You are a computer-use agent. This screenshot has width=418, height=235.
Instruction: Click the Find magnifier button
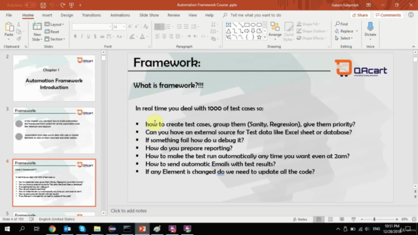click(342, 24)
